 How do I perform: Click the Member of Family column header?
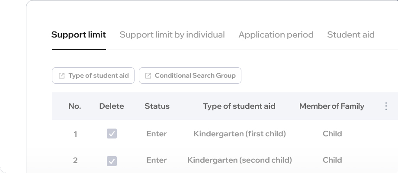(x=332, y=106)
